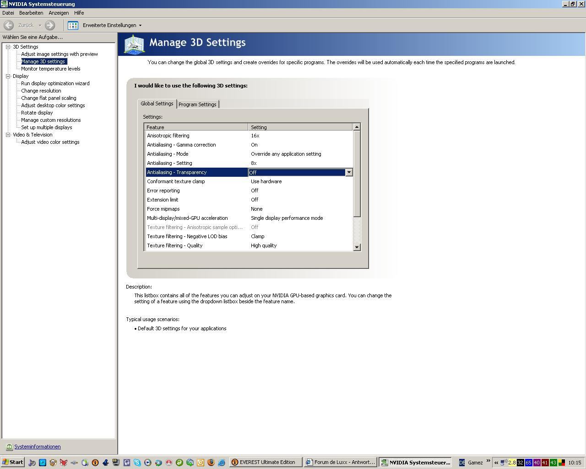The width and height of the screenshot is (586, 469).
Task: Show hidden tray icons with the chevron
Action: click(x=496, y=463)
